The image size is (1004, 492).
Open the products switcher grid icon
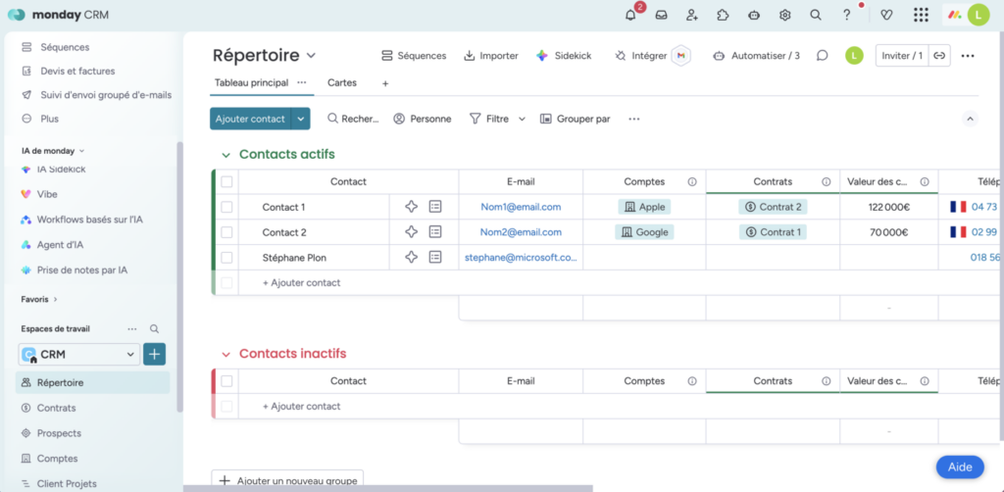(921, 15)
